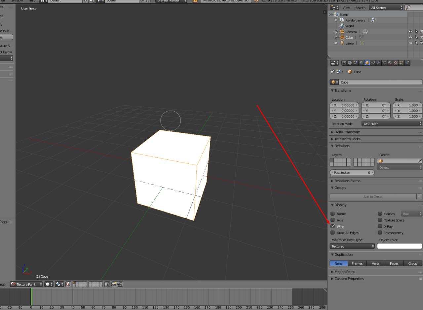Click the Parent field eyedropper icon
The image size is (423, 310).
point(419,161)
